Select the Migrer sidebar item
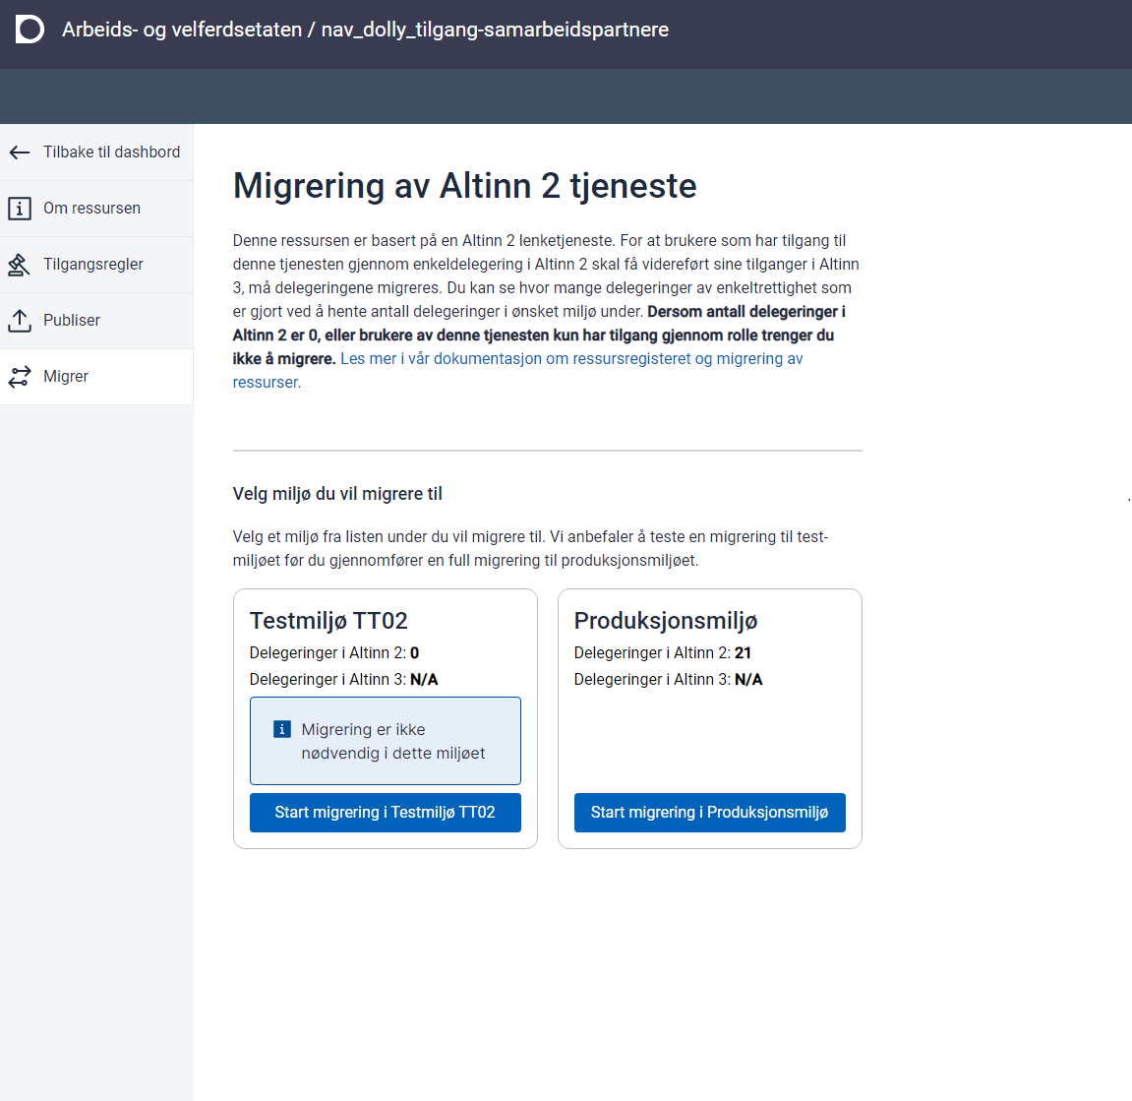 [66, 377]
